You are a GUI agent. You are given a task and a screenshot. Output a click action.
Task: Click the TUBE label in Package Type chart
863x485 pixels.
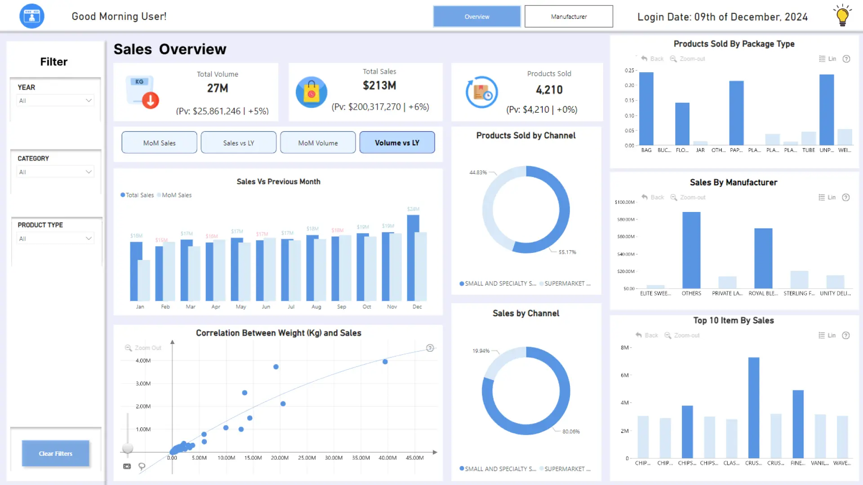coord(808,150)
